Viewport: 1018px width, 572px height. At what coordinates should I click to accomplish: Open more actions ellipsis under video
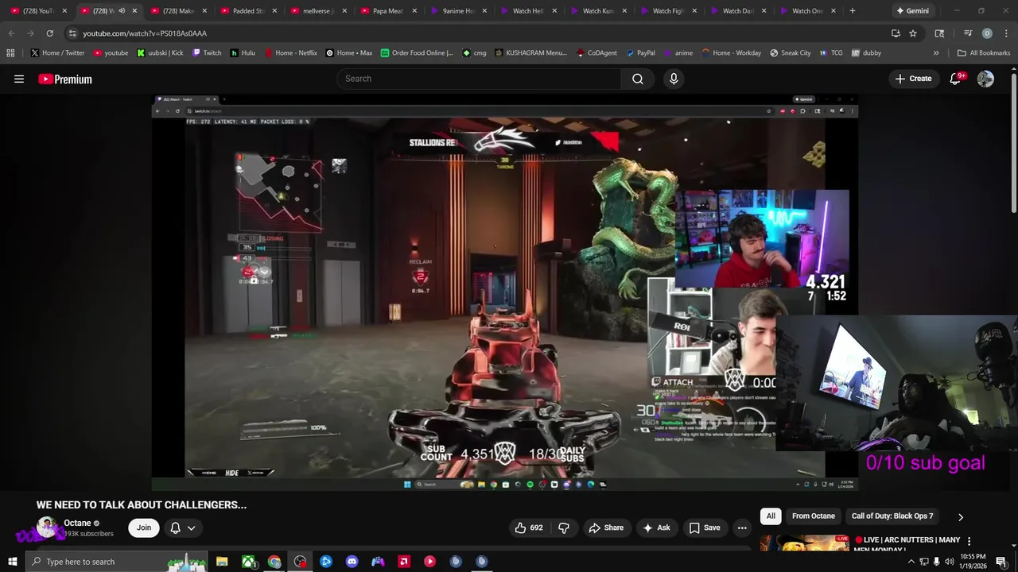click(742, 528)
